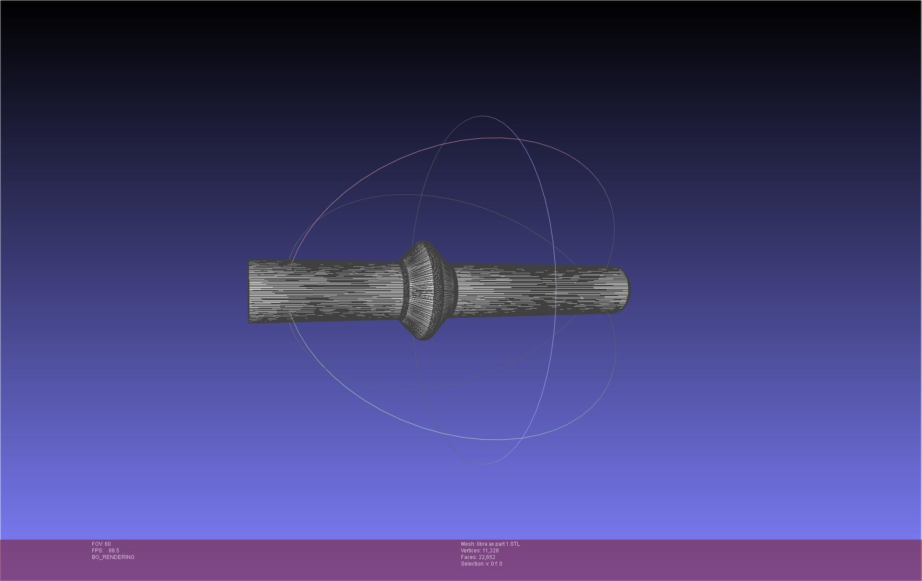This screenshot has width=922, height=581.
Task: Click the Vertices: 11,328 info text
Action: tap(479, 551)
